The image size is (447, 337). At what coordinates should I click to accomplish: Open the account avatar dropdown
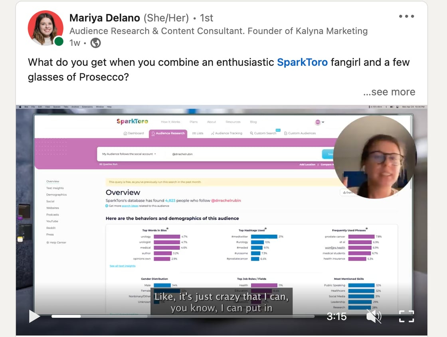pos(319,122)
